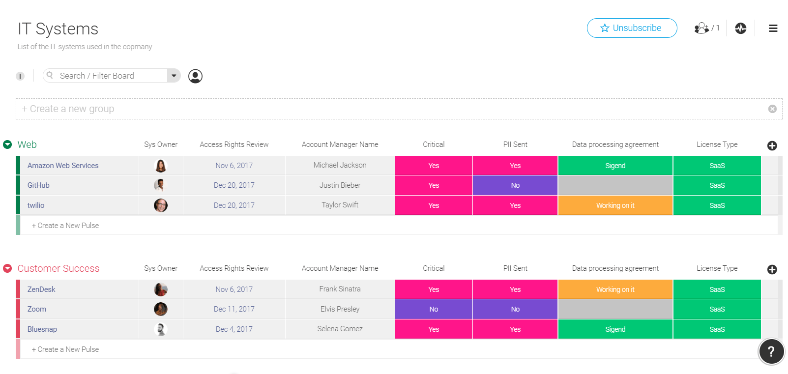788x374 pixels.
Task: Edit Frank Sinatra account manager cell
Action: click(340, 289)
